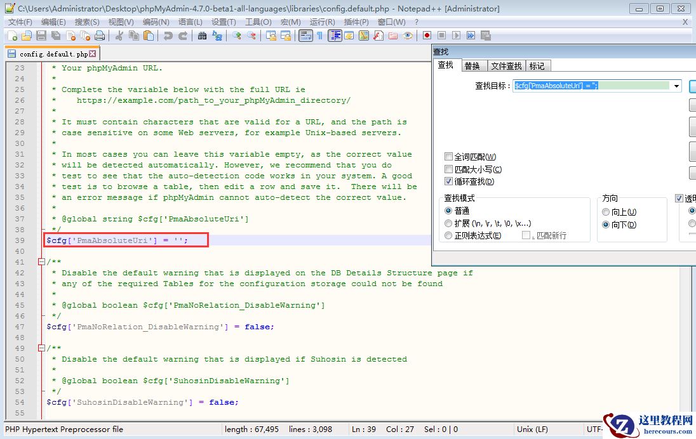
Task: Click the Zoom in magnifier icon
Action: pyautogui.click(x=236, y=36)
